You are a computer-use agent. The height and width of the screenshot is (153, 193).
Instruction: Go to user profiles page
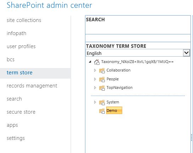click(21, 46)
